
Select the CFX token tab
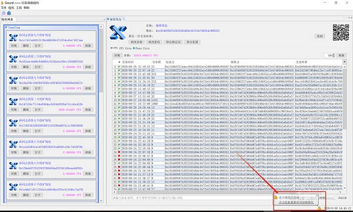[114, 48]
